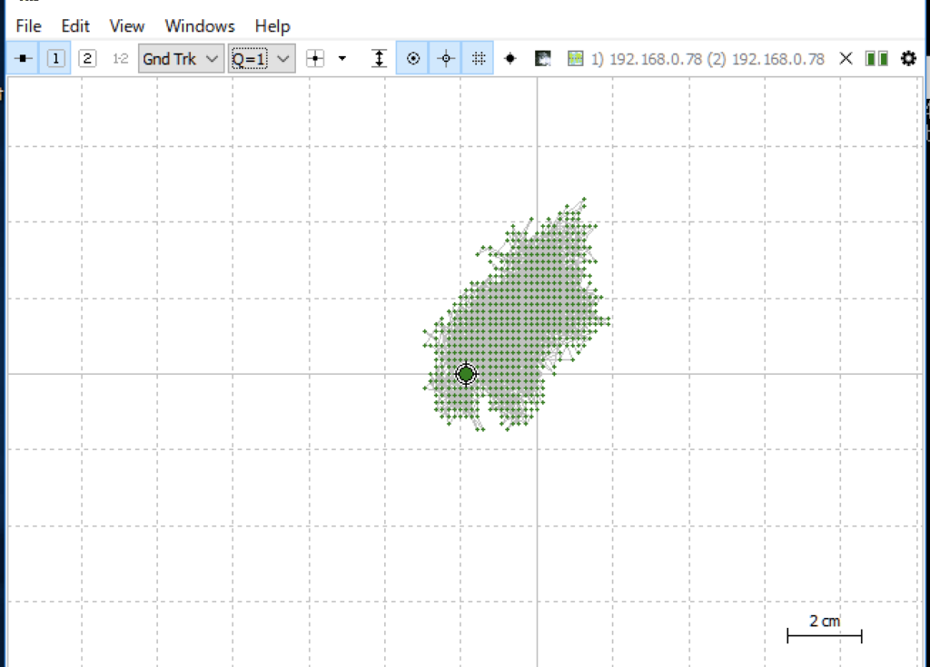The height and width of the screenshot is (667, 930).
Task: Click the show image overlay icon
Action: [543, 58]
